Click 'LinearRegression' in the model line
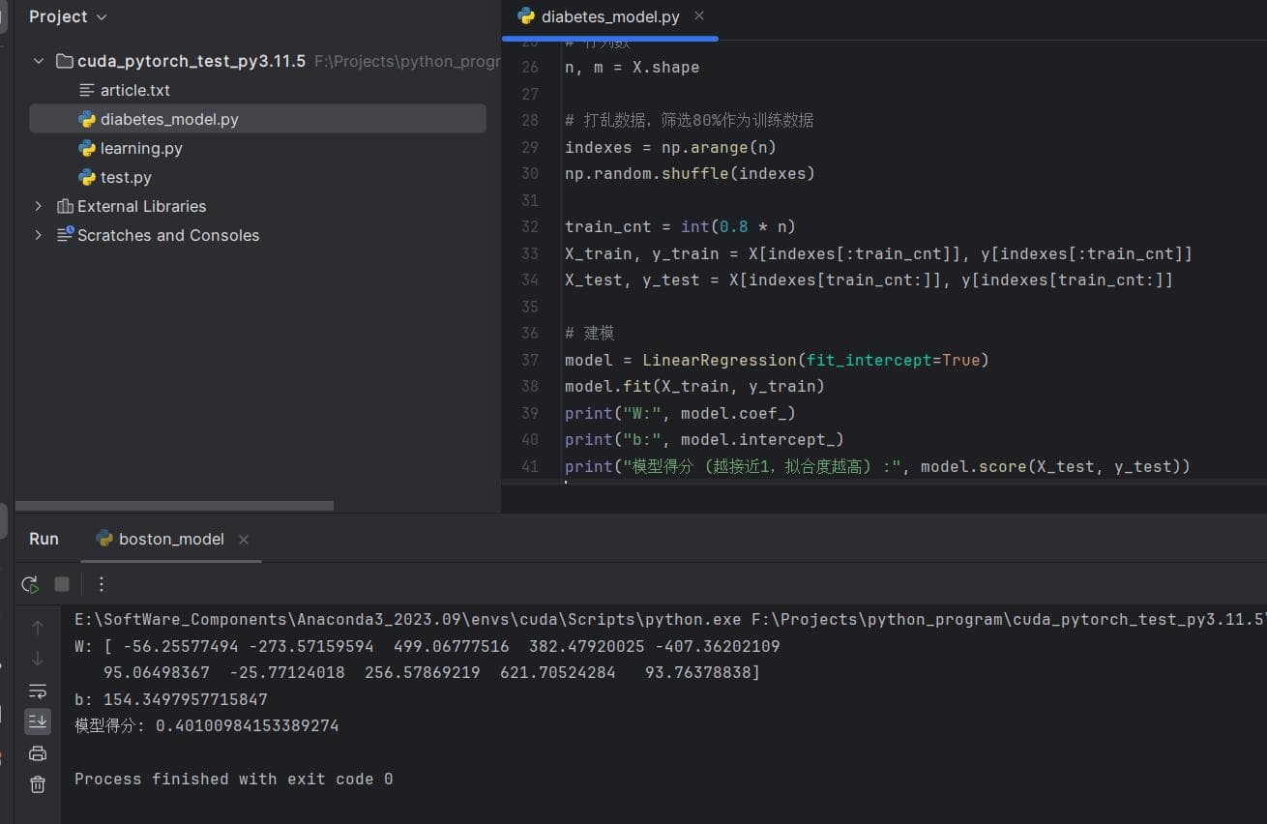The width and height of the screenshot is (1267, 824). coord(719,360)
